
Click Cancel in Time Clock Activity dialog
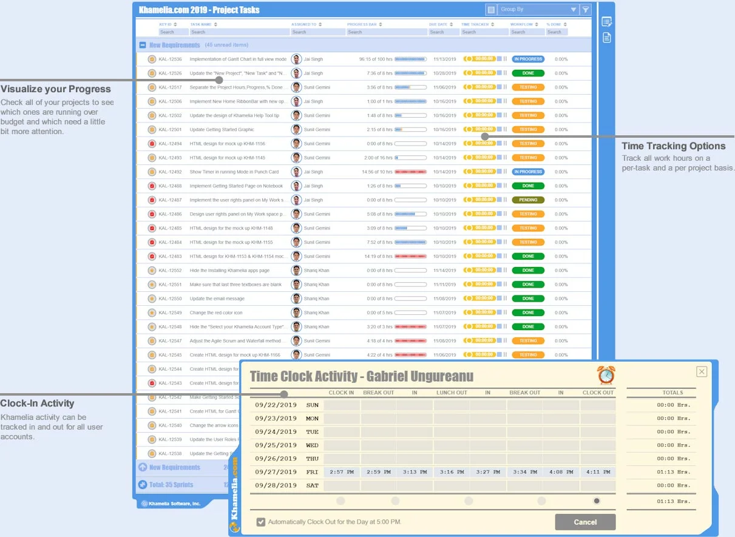585,522
